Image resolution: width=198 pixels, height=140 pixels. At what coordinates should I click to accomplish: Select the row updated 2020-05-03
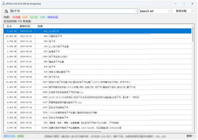click(60, 82)
